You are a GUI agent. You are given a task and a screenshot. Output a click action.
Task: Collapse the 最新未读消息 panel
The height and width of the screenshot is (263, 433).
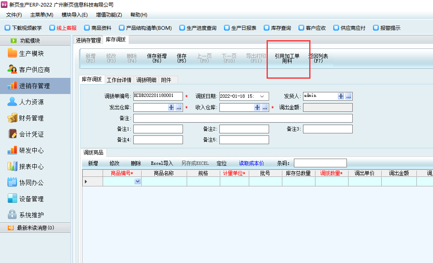pos(10,228)
